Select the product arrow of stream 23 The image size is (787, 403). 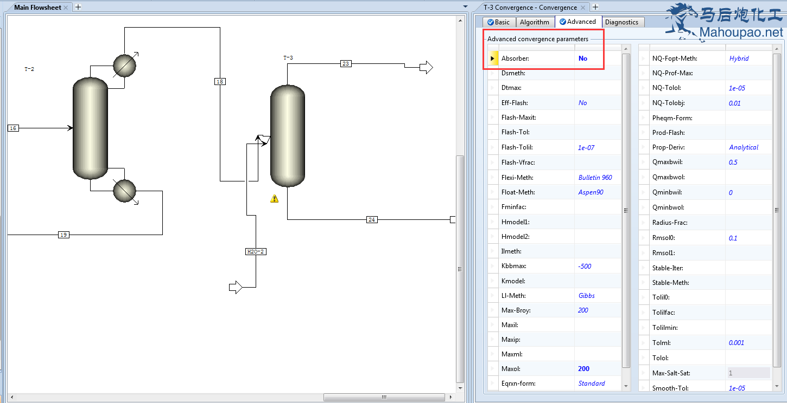426,67
